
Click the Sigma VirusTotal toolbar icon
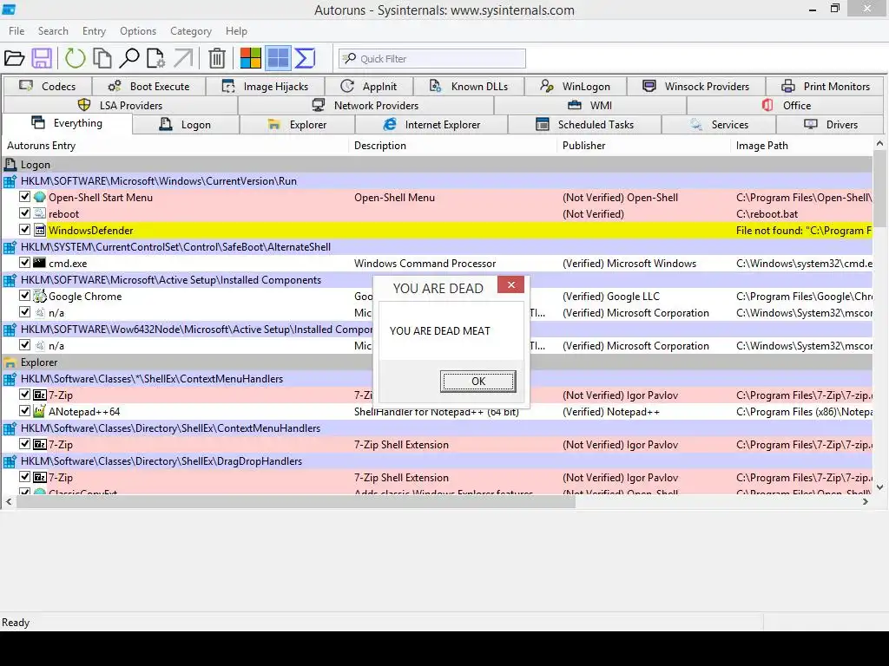305,58
